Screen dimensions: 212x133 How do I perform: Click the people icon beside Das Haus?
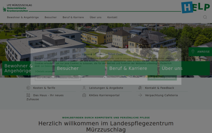coord(28,95)
